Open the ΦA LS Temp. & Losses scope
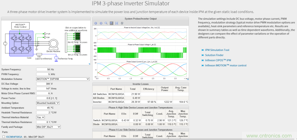 (x=78, y=48)
